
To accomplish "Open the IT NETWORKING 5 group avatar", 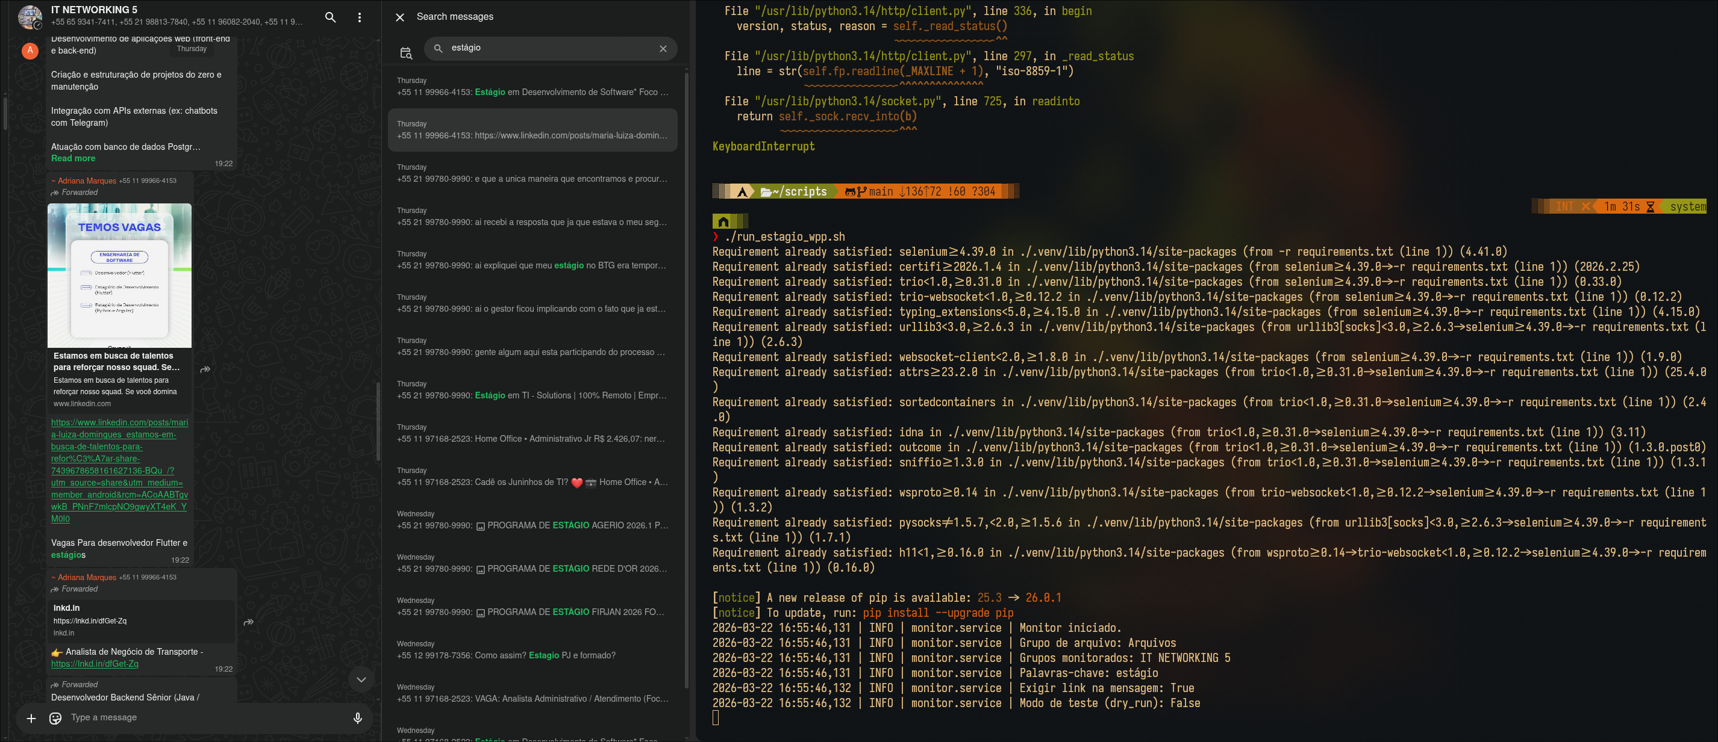I will pos(30,17).
